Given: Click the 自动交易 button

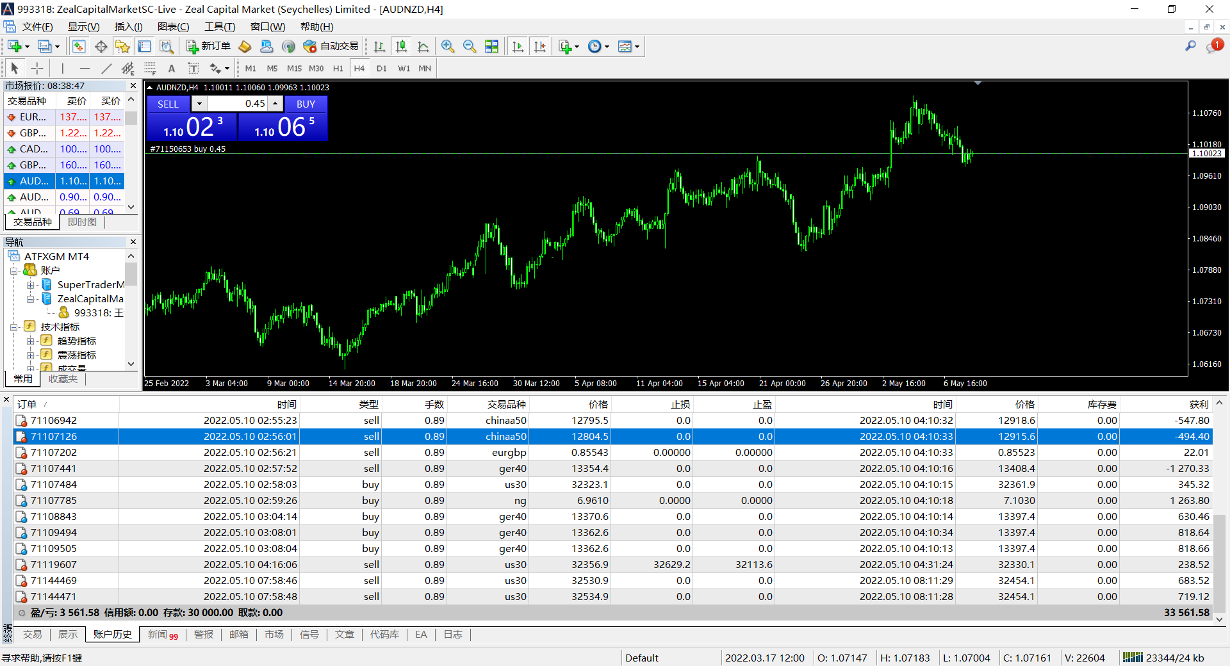Looking at the screenshot, I should click(x=331, y=46).
